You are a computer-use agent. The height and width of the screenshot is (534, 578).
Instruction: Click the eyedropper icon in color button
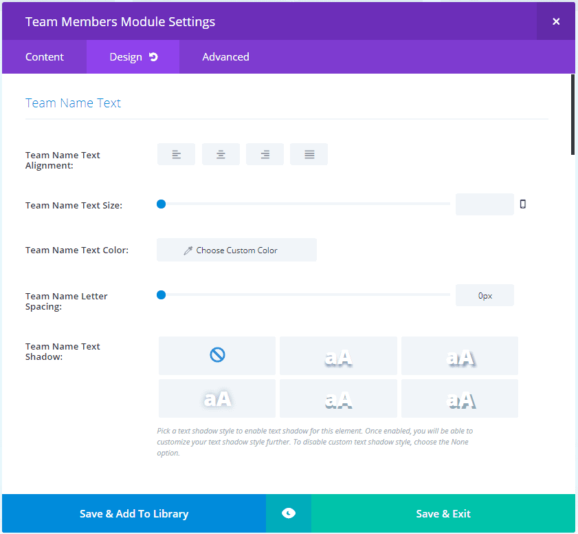click(x=188, y=250)
